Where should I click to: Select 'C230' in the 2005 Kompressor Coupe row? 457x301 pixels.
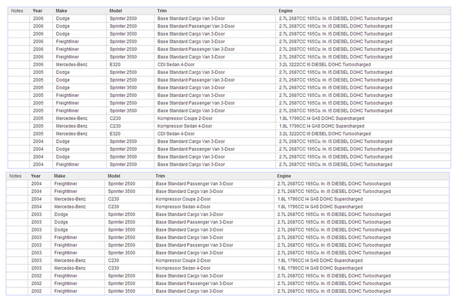pyautogui.click(x=115, y=118)
